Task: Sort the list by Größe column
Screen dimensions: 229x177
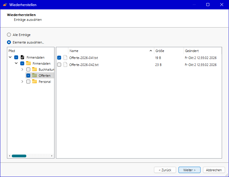Action: point(169,51)
